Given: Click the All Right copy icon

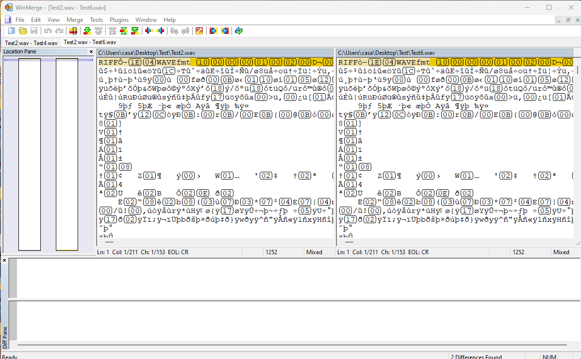Looking at the screenshot, I should click(214, 31).
